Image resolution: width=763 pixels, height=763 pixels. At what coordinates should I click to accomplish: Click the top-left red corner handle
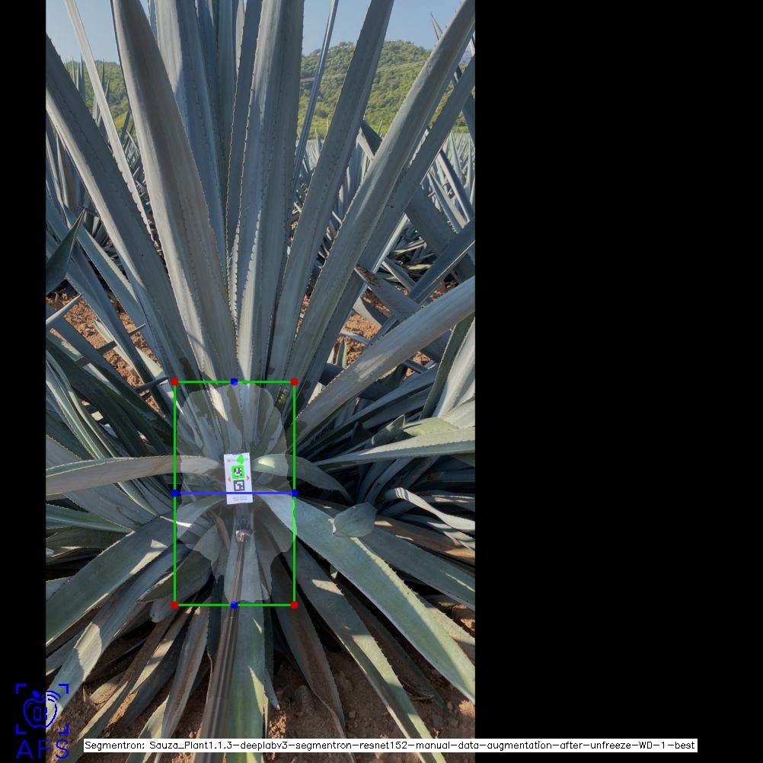pyautogui.click(x=174, y=381)
